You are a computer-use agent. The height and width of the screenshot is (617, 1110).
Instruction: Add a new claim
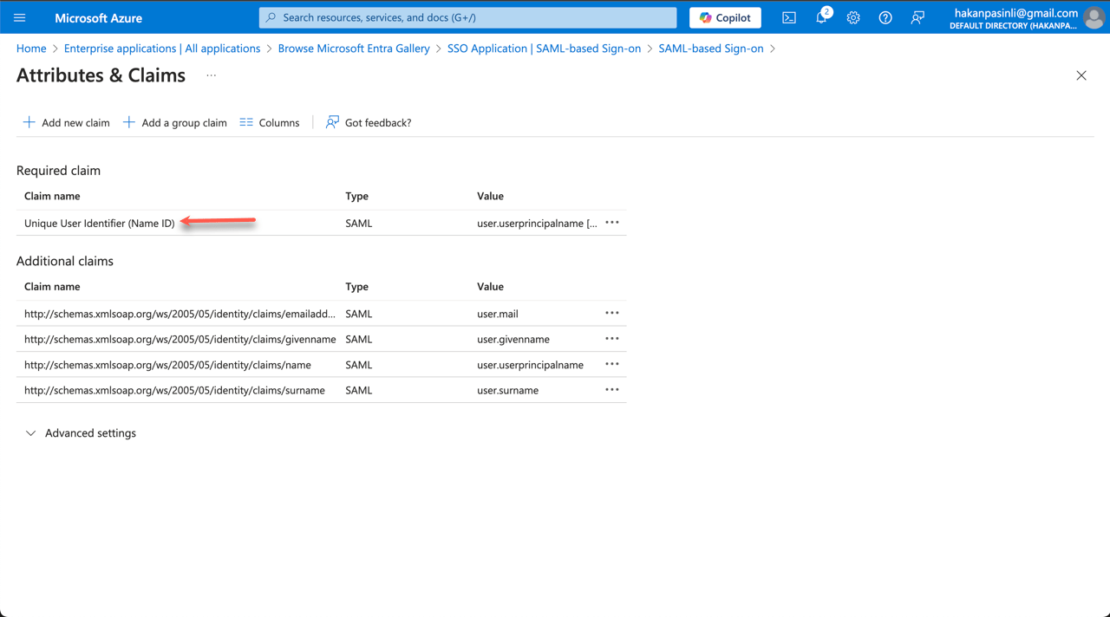pyautogui.click(x=66, y=122)
